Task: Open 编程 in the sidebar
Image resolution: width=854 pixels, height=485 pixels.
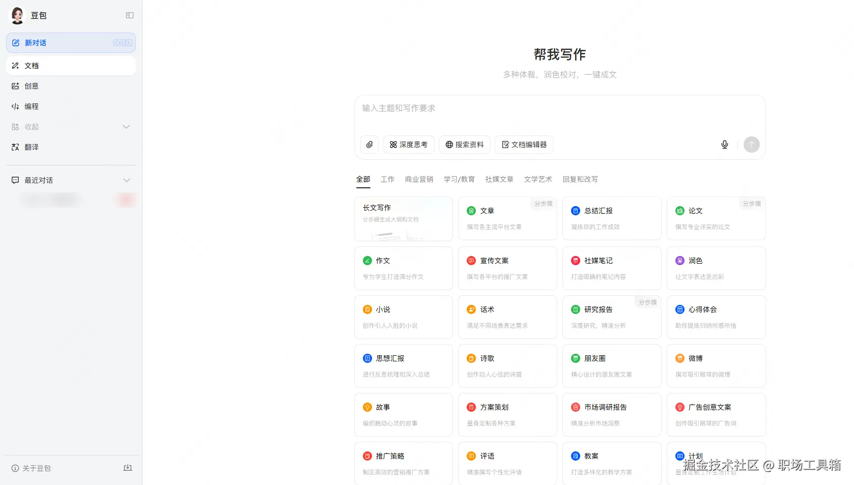Action: (x=71, y=106)
